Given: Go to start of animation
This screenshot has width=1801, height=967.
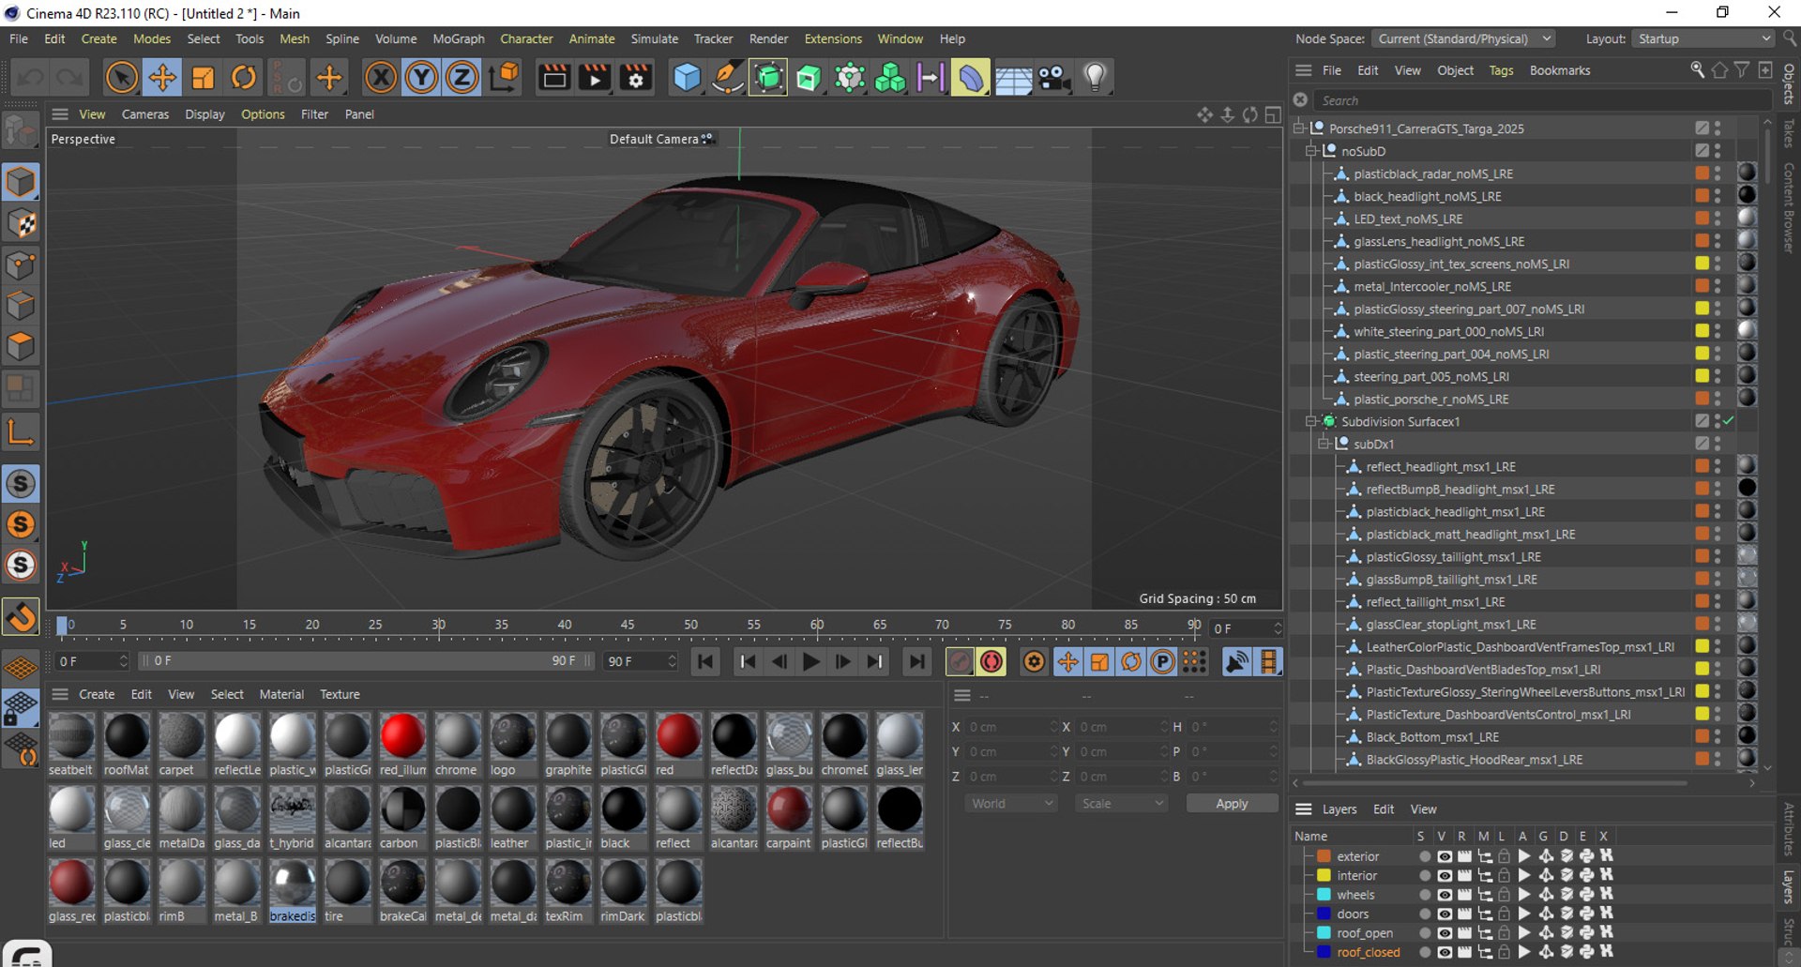Looking at the screenshot, I should 705,662.
